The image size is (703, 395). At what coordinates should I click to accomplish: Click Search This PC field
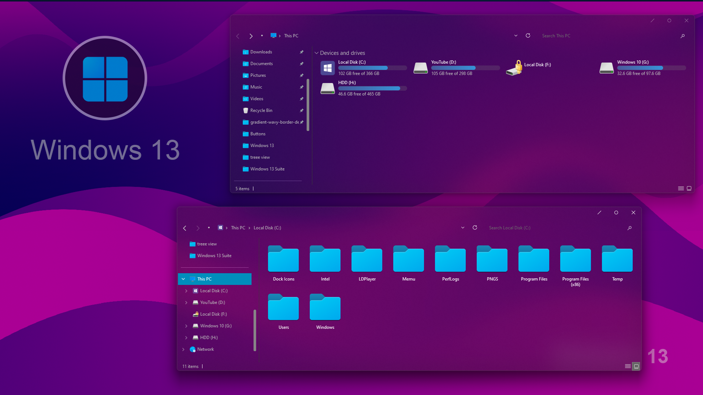(x=608, y=36)
